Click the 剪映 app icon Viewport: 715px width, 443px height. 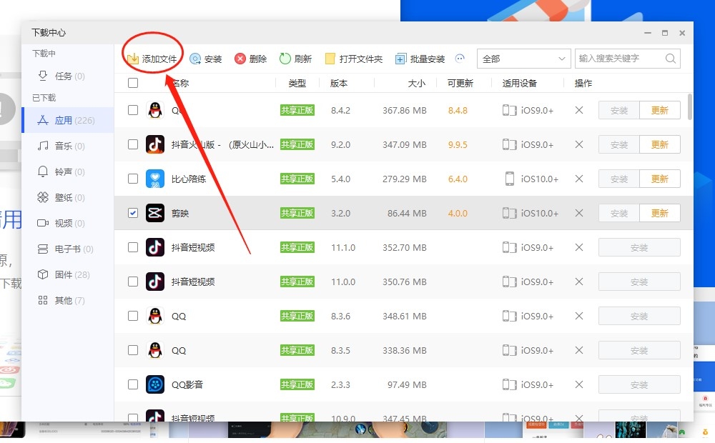tap(155, 213)
